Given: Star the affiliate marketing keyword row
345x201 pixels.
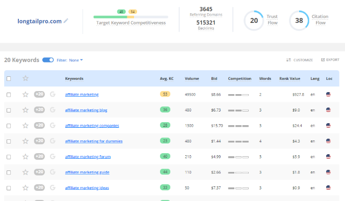Looking at the screenshot, I should point(25,95).
